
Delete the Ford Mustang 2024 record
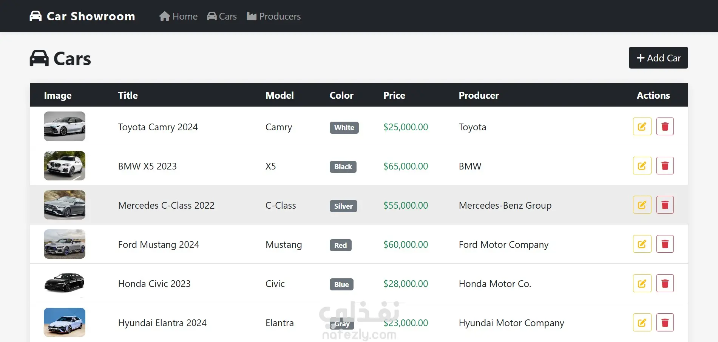(x=665, y=244)
